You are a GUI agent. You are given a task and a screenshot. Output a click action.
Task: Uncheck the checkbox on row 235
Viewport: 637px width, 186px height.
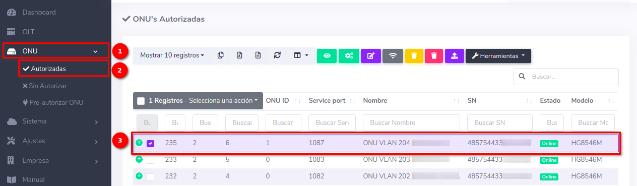150,144
